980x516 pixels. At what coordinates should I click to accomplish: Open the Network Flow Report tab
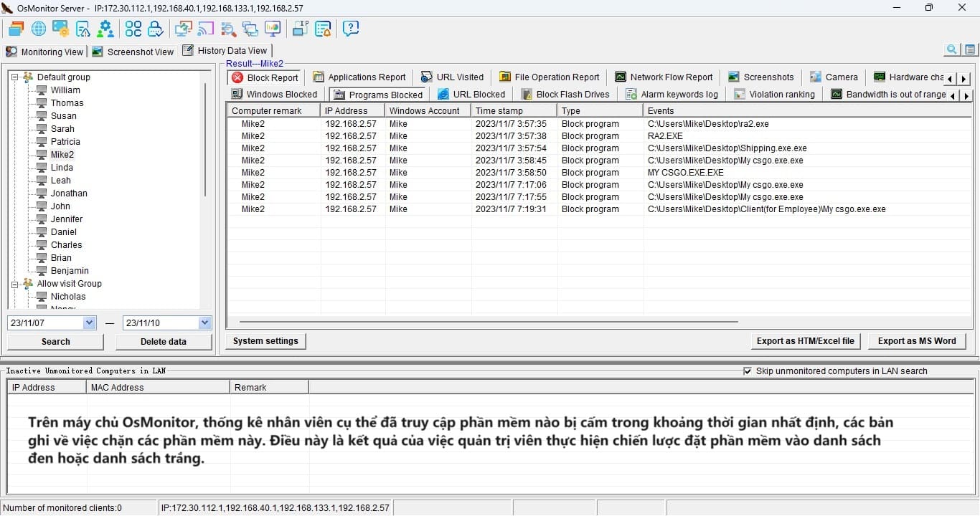pyautogui.click(x=664, y=77)
